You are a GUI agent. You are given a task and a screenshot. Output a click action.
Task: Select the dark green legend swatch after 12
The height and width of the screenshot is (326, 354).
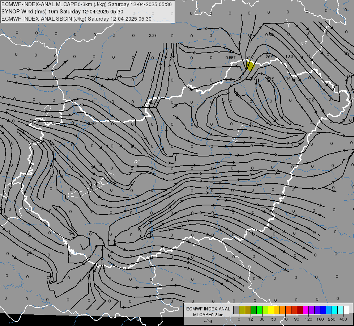254,310
